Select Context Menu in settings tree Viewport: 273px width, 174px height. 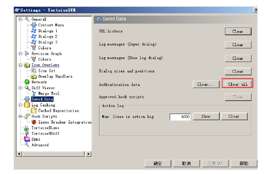pos(51,25)
